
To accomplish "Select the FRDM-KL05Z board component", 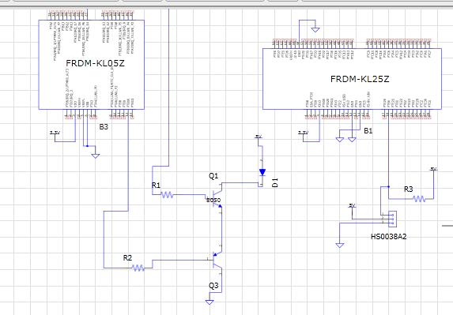I will [x=92, y=65].
